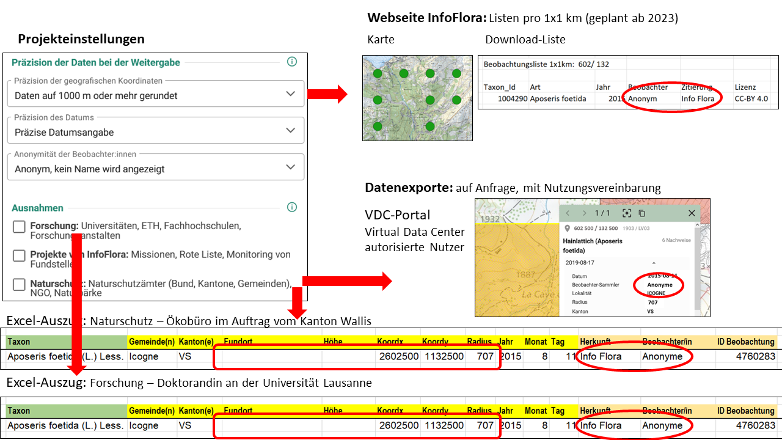The width and height of the screenshot is (782, 440).
Task: Click Radius value 707 in VDC popup
Action: click(652, 302)
